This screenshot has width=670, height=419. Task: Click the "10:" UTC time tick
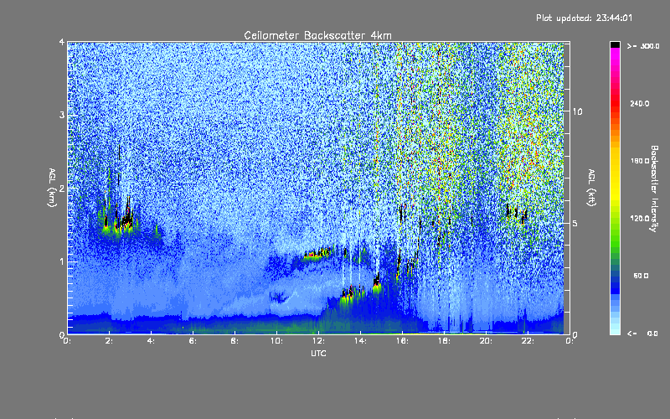pos(277,341)
